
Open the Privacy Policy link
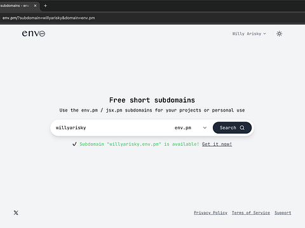point(210,213)
